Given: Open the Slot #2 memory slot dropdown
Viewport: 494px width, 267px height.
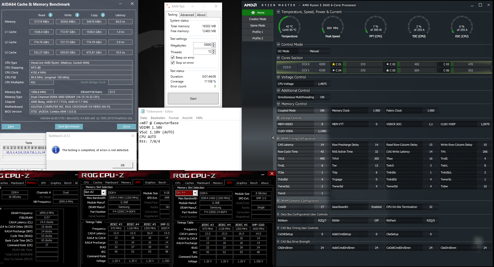Looking at the screenshot, I should pyautogui.click(x=103, y=192).
